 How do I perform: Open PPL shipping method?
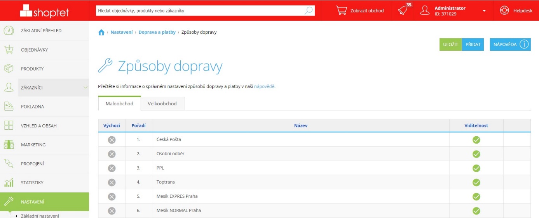[x=160, y=168]
